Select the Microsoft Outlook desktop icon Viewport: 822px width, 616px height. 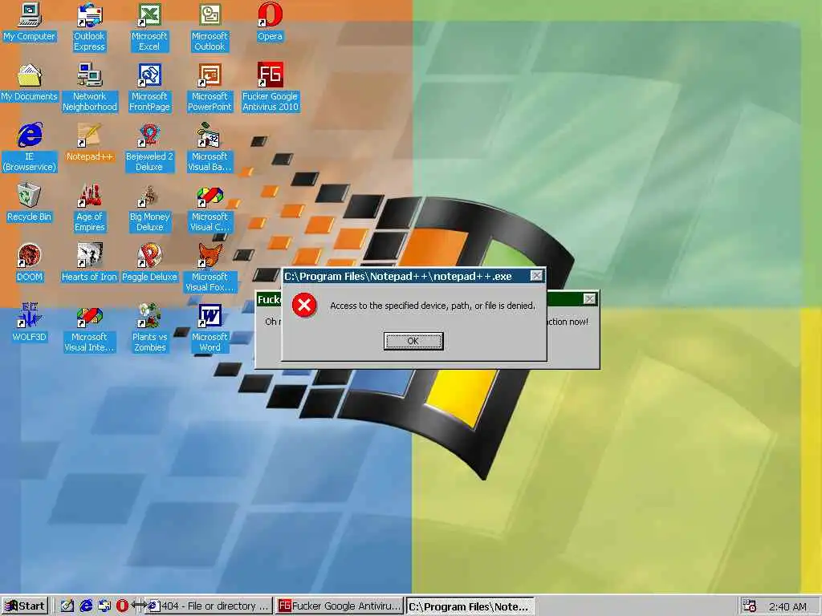(210, 27)
